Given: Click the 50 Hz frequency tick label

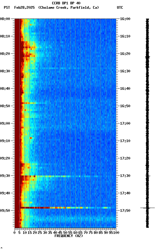Looking at the screenshot, I should pos(65,233).
